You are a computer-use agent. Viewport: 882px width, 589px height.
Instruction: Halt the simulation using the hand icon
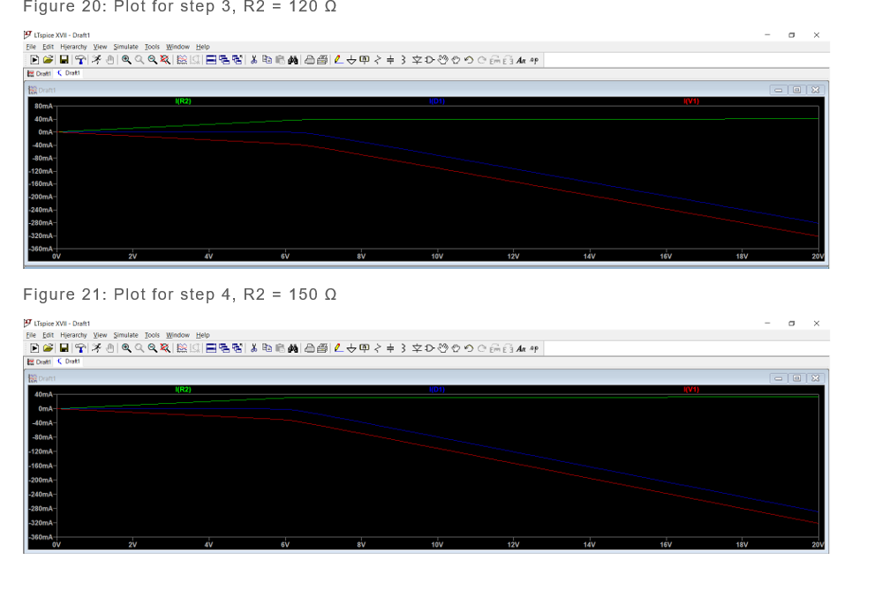(x=109, y=60)
